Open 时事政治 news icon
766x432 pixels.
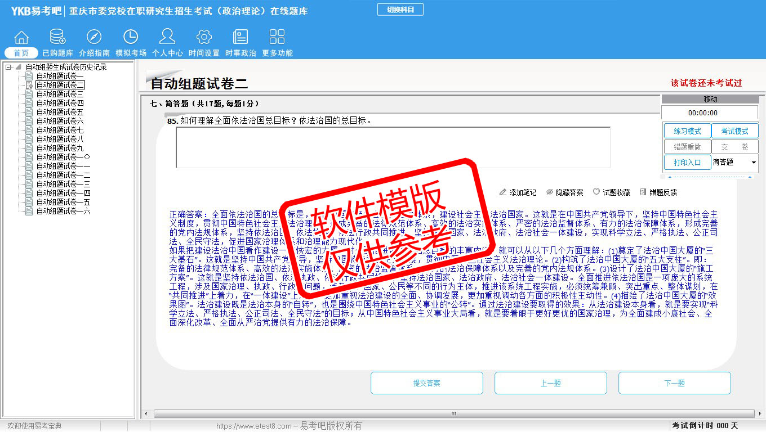pos(241,38)
